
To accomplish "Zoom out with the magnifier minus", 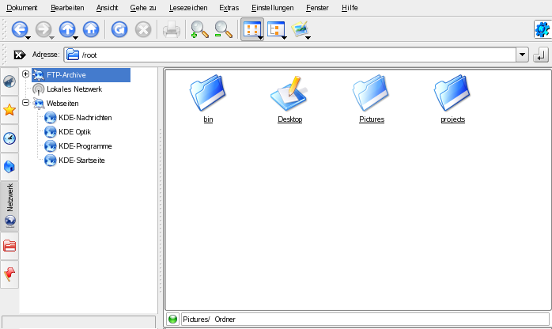I will click(224, 30).
